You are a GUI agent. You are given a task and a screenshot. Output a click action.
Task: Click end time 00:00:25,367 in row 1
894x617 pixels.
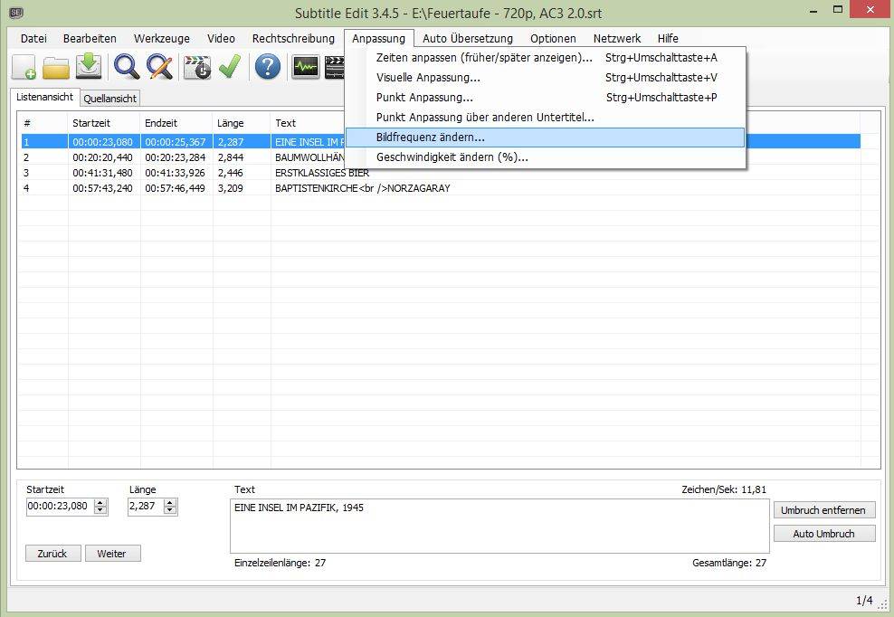click(175, 142)
